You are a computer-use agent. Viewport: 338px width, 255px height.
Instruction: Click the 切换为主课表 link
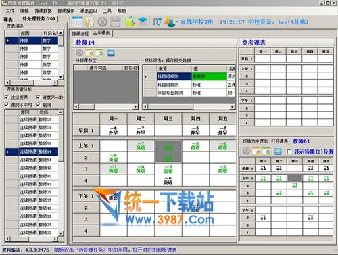(255, 141)
